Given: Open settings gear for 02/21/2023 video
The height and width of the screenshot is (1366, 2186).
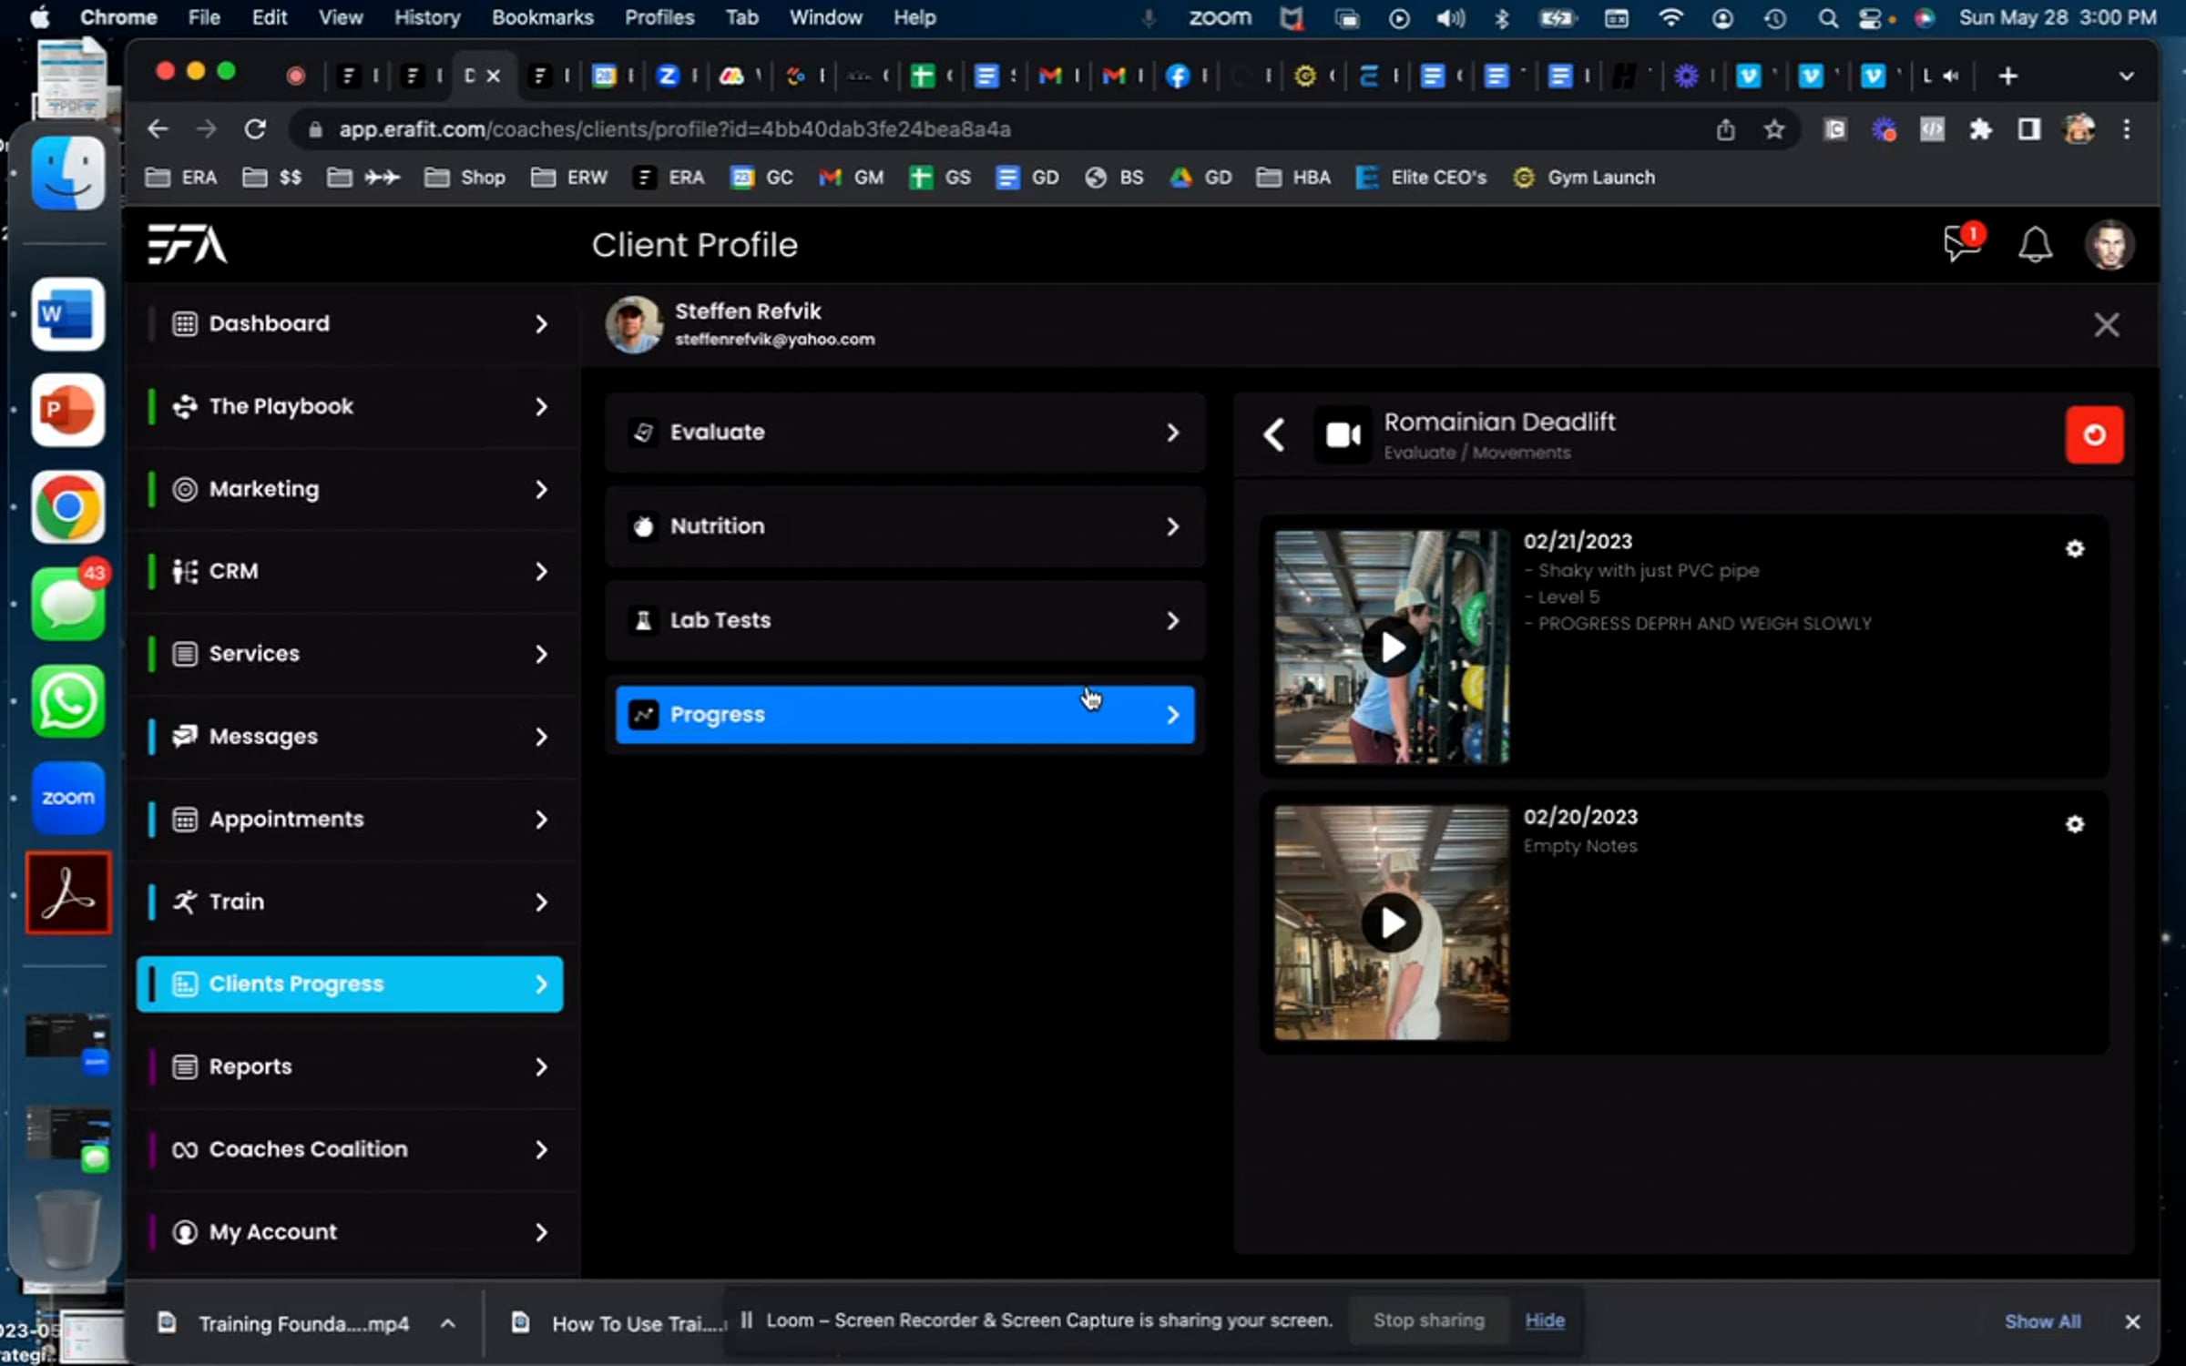Looking at the screenshot, I should [2074, 548].
